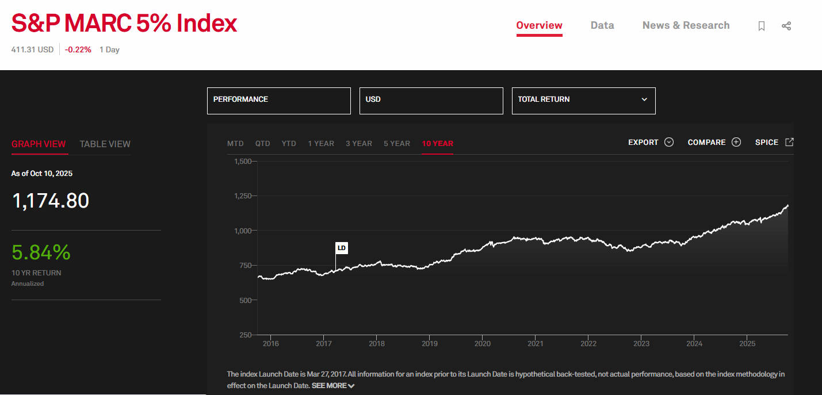Click the LD launch date marker

point(342,248)
